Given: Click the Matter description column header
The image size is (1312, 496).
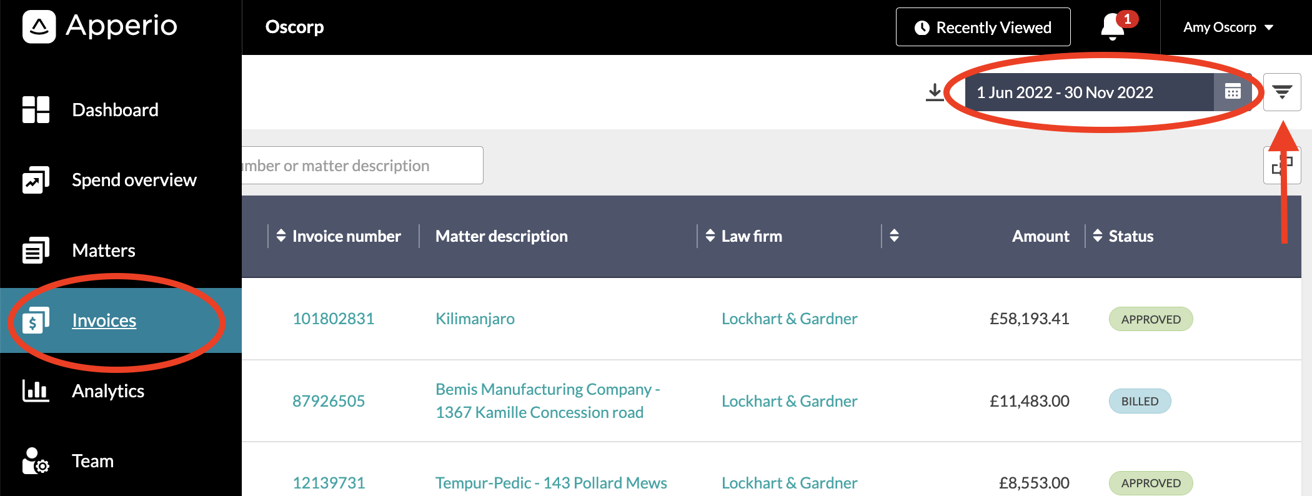Looking at the screenshot, I should pyautogui.click(x=502, y=236).
